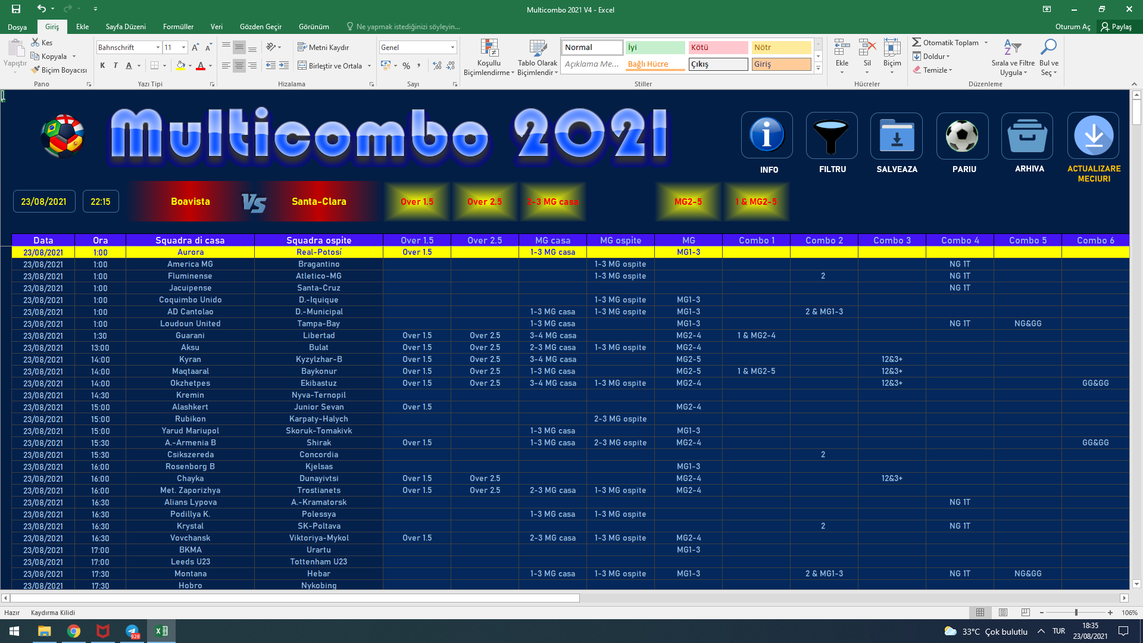
Task: Click the Over 1.5 yellow badge
Action: [x=417, y=202]
